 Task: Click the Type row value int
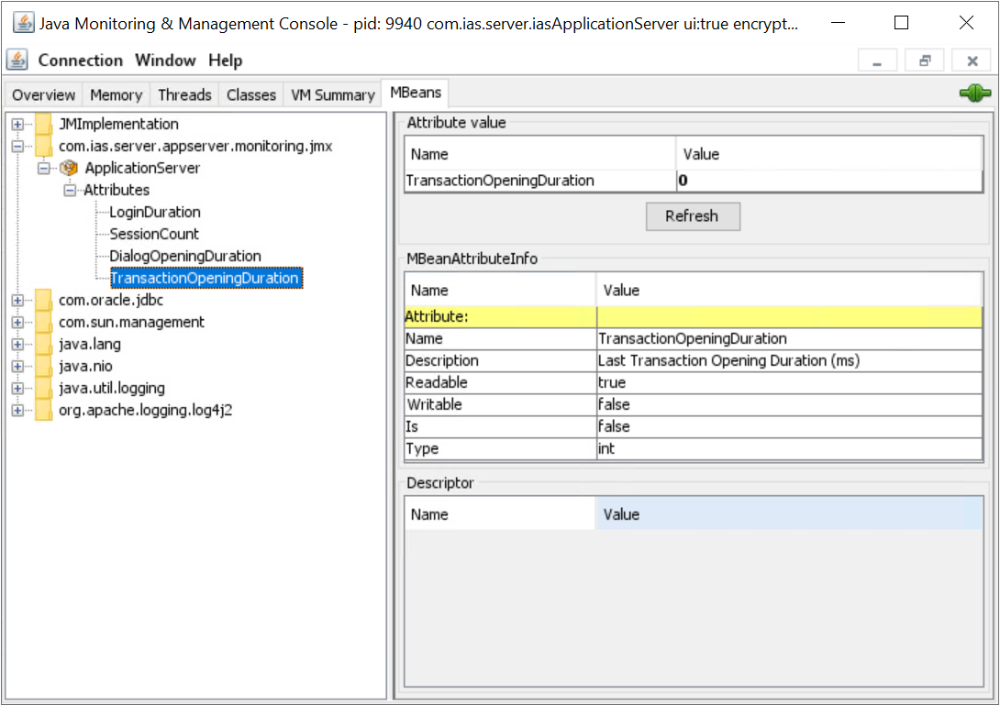click(606, 448)
